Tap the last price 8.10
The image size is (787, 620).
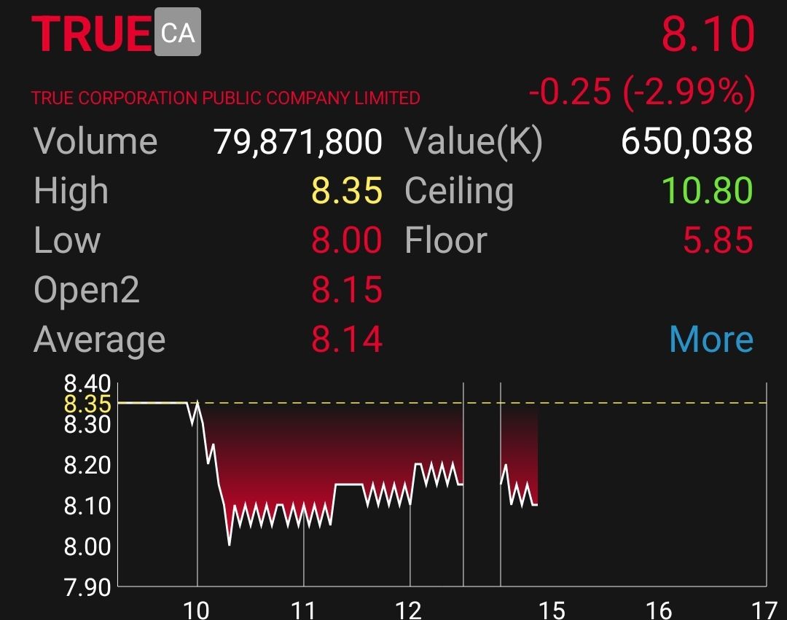pyautogui.click(x=708, y=34)
